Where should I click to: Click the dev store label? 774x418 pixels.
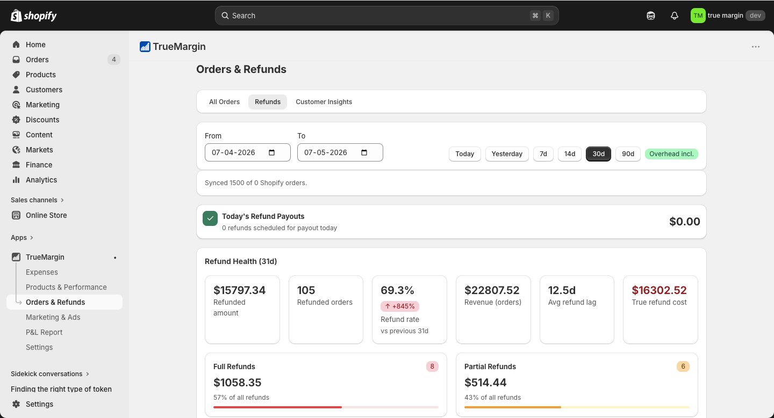pos(755,16)
